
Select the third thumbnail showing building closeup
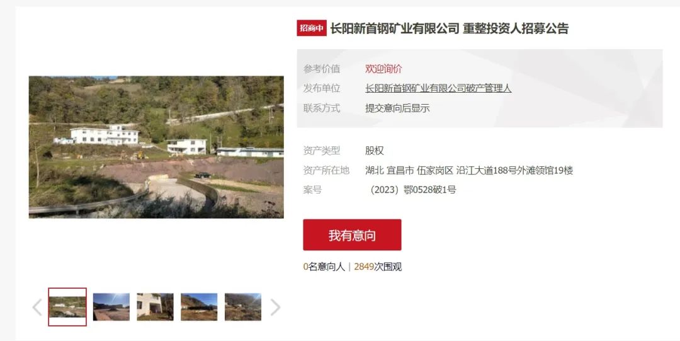point(155,307)
